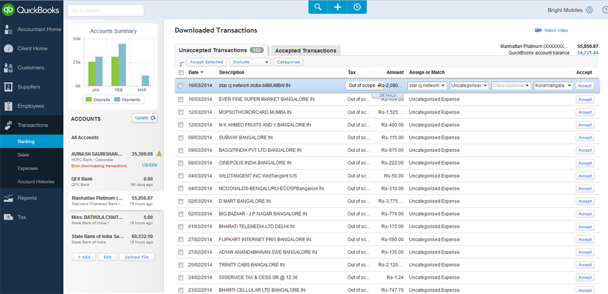
Task: Click the Client Home gauge icon
Action: pyautogui.click(x=8, y=48)
